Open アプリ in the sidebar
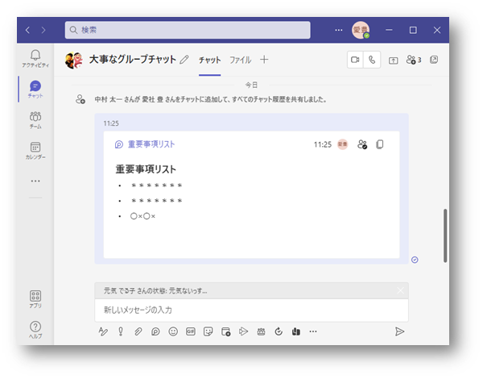The width and height of the screenshot is (483, 379). tap(35, 299)
